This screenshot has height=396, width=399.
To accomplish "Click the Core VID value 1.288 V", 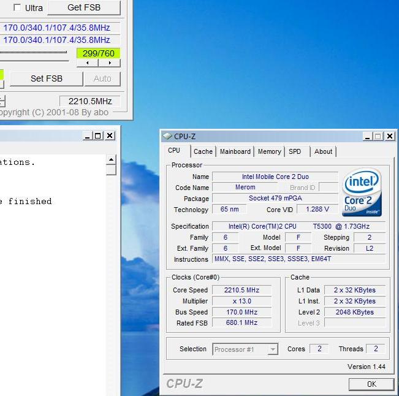I will tap(317, 209).
